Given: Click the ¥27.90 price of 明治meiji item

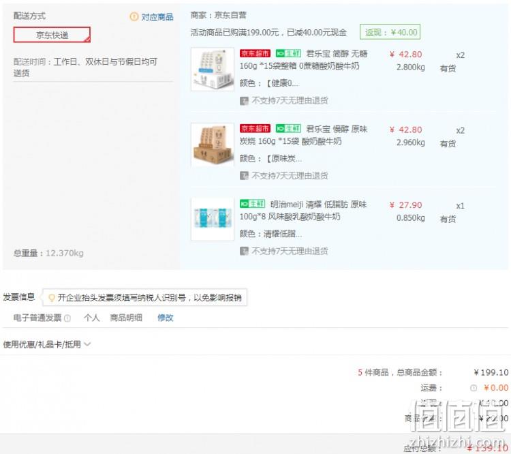Looking at the screenshot, I should point(406,205).
